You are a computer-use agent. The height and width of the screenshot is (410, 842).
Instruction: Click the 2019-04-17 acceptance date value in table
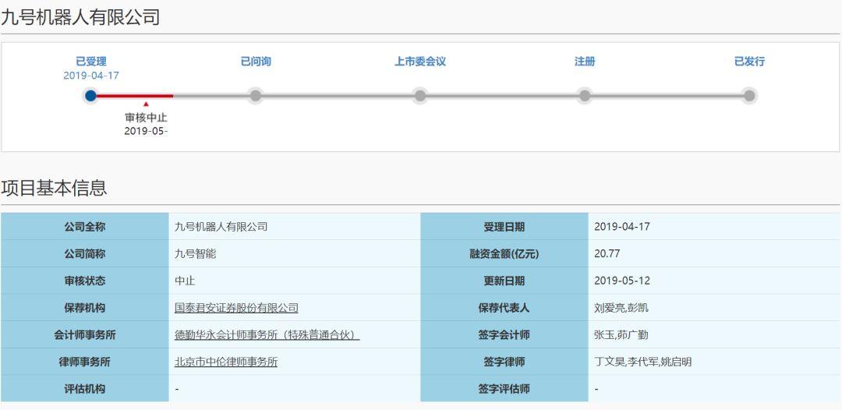(x=622, y=227)
